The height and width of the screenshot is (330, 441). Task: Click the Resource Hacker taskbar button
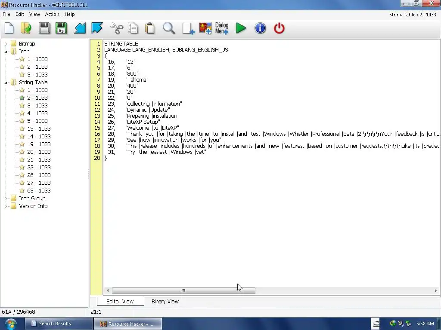127,324
